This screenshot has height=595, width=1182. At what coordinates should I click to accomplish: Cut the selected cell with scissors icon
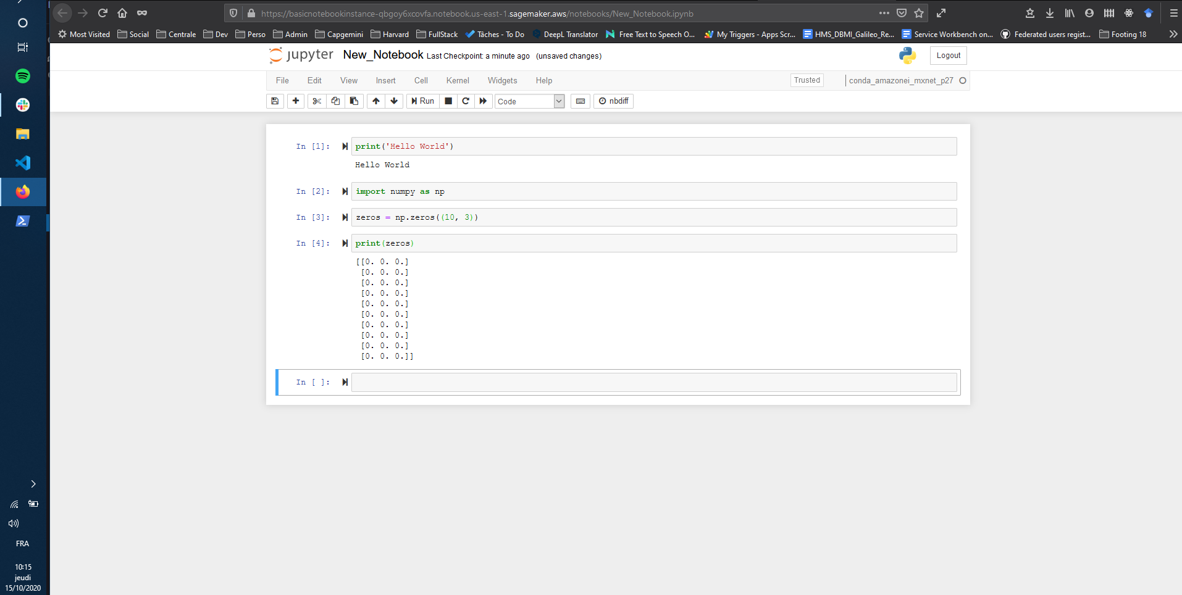click(316, 101)
